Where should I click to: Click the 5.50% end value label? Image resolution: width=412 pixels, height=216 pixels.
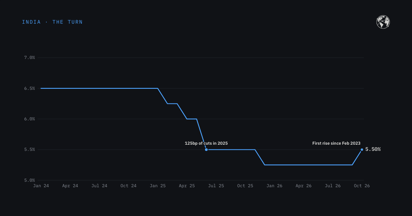click(x=373, y=149)
